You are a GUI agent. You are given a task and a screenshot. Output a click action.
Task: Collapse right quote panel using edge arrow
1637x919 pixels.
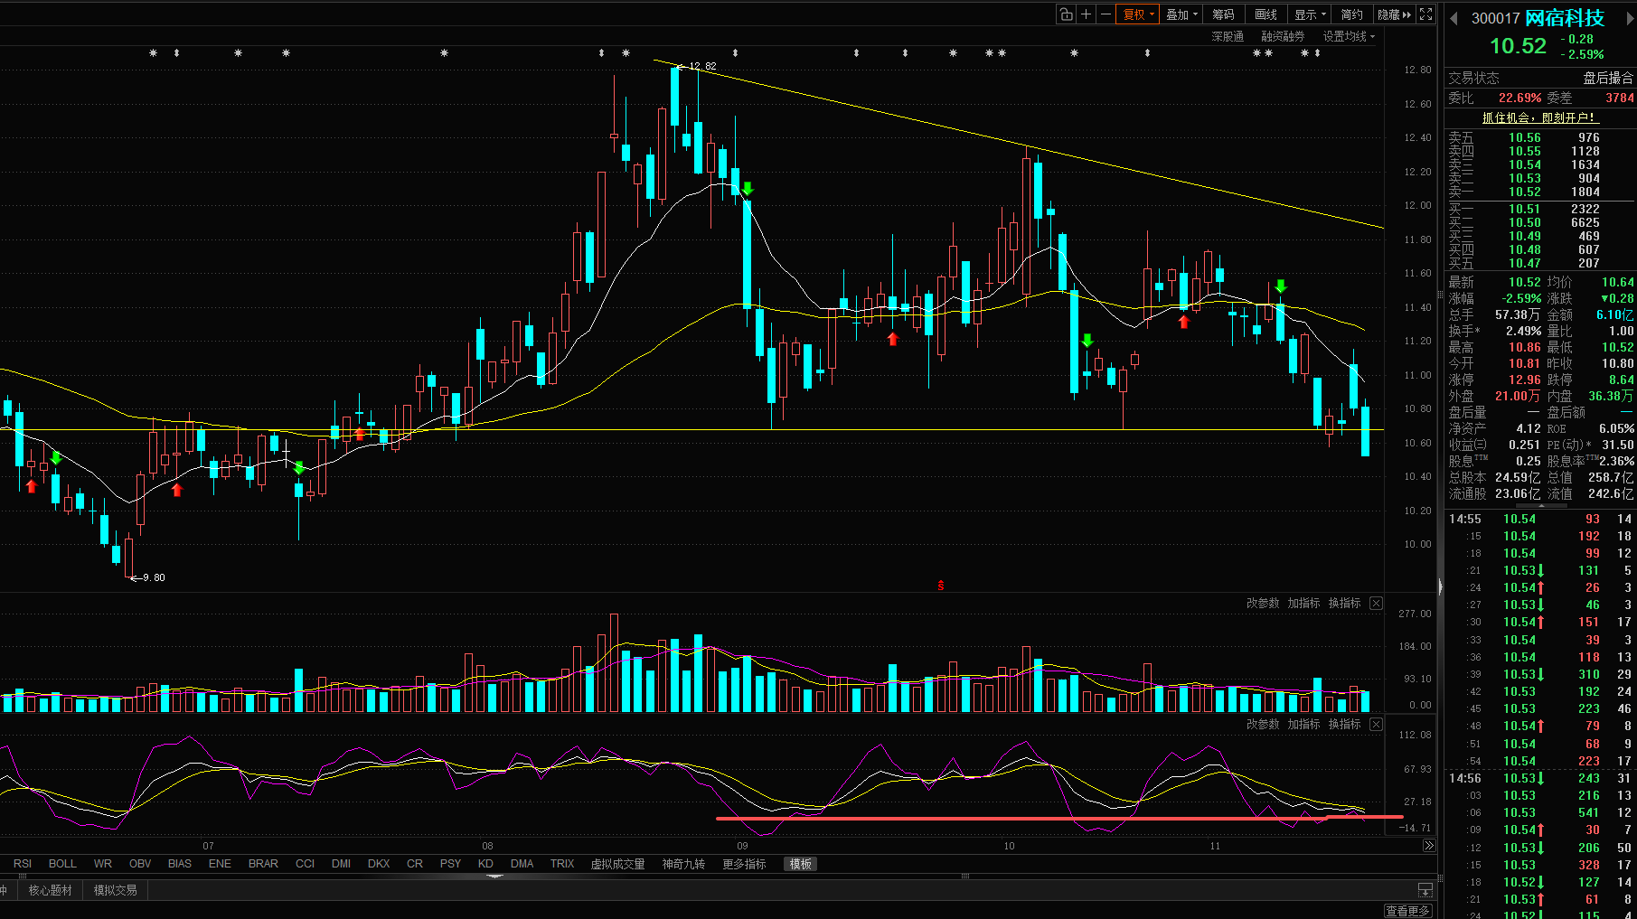point(1441,586)
